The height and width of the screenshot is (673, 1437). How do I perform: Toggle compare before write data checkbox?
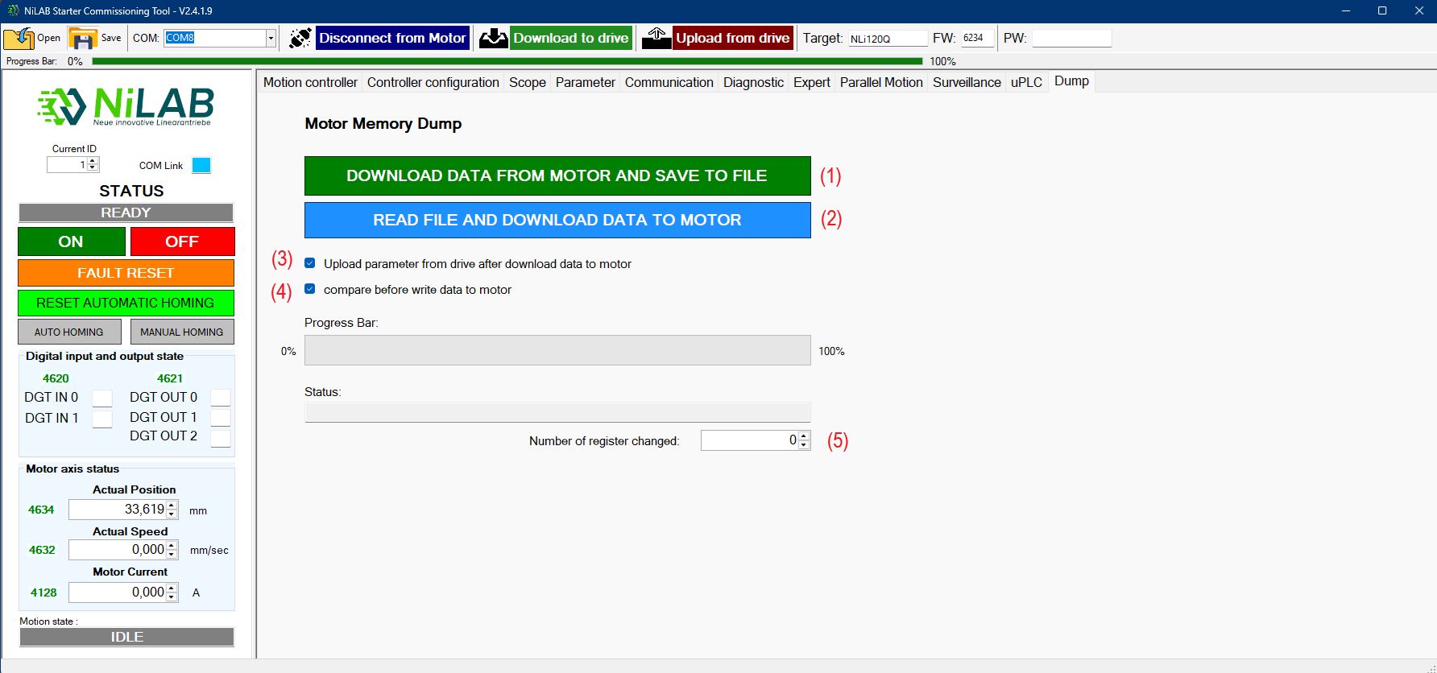310,289
